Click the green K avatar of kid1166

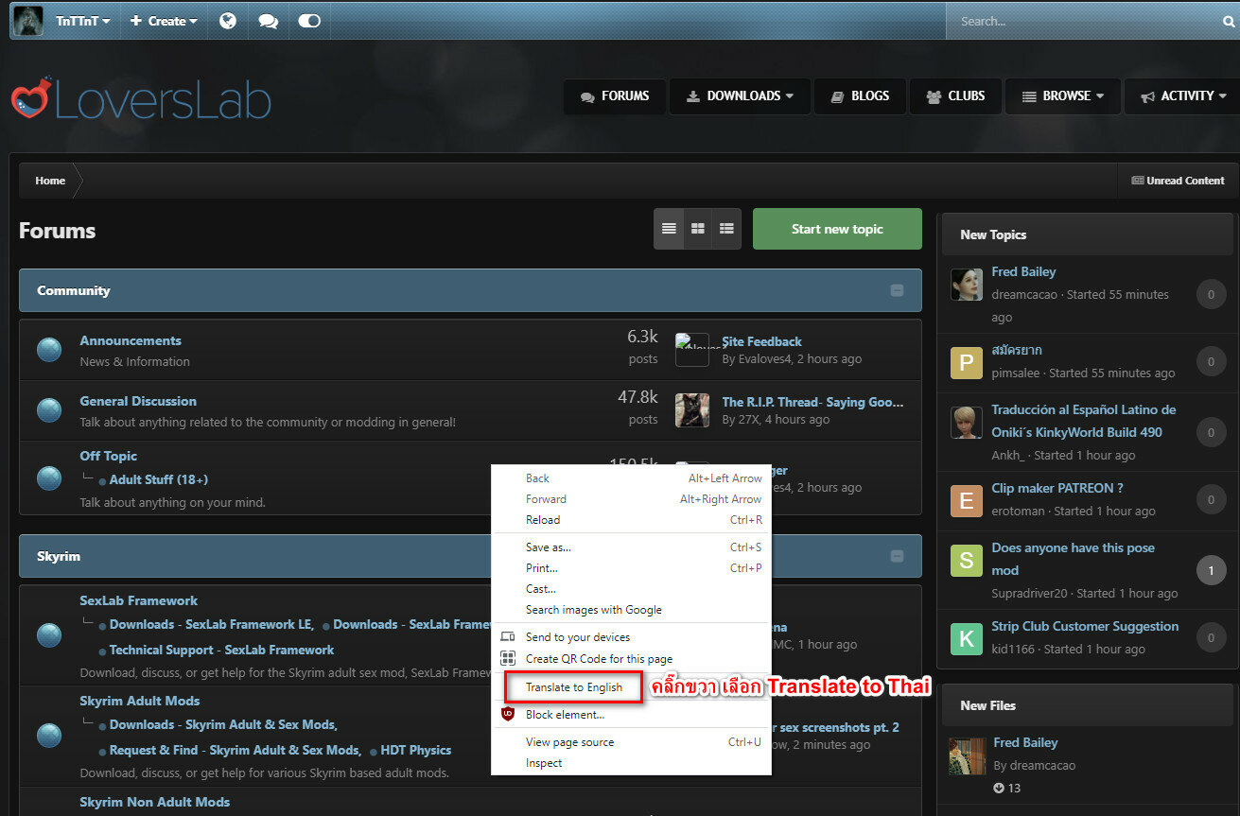pos(966,639)
